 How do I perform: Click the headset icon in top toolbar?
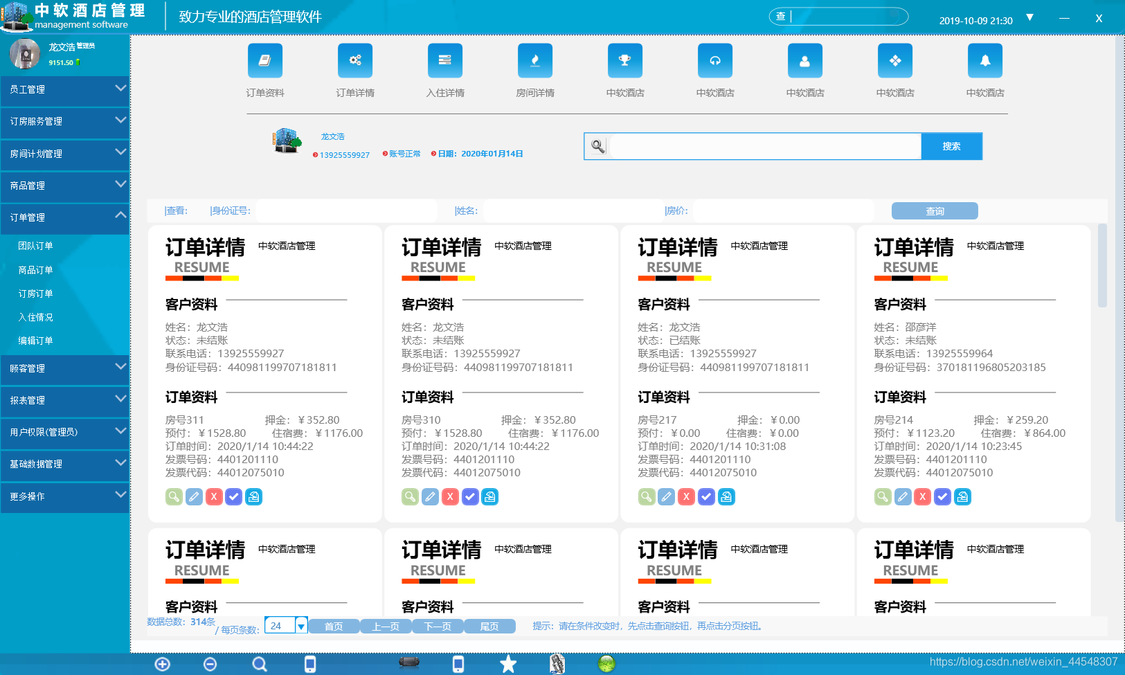click(715, 61)
